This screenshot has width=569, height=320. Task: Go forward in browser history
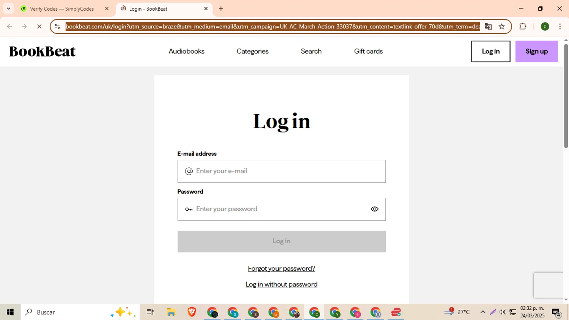click(24, 27)
